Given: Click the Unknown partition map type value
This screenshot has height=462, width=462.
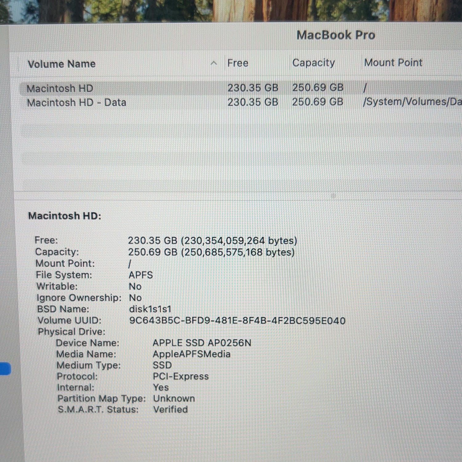Looking at the screenshot, I should 174,398.
